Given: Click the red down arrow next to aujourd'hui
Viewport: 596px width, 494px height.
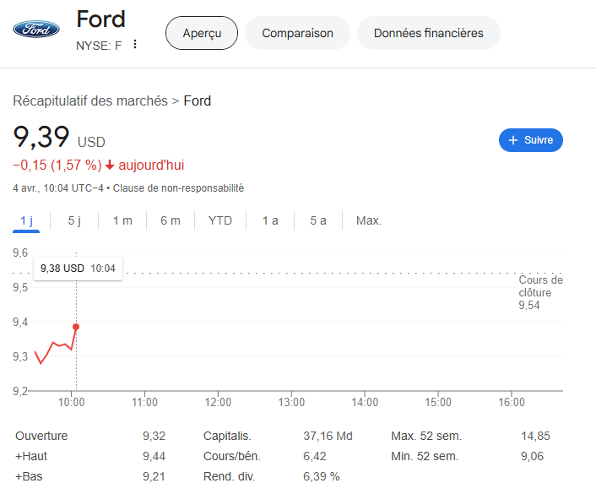Looking at the screenshot, I should point(110,165).
